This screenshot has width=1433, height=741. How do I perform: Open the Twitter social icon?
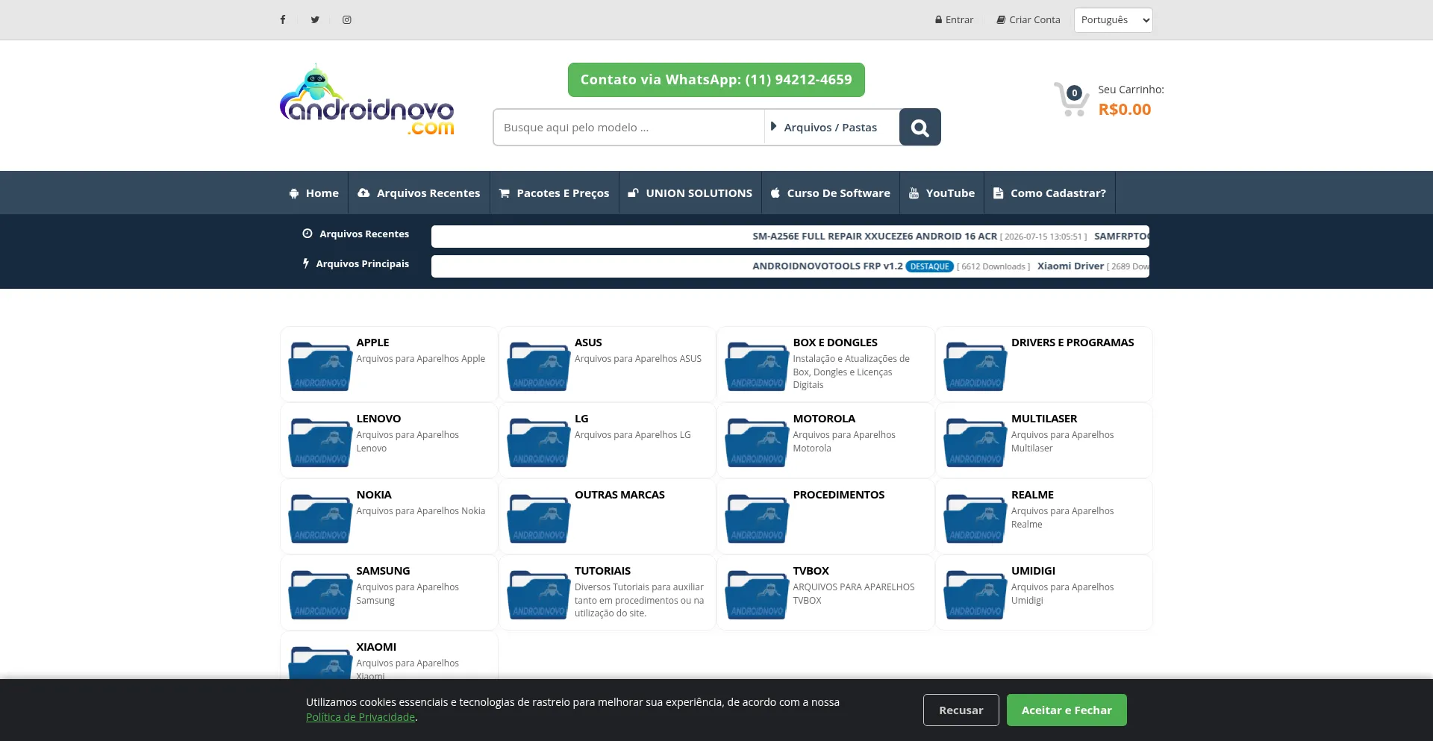[x=315, y=20]
